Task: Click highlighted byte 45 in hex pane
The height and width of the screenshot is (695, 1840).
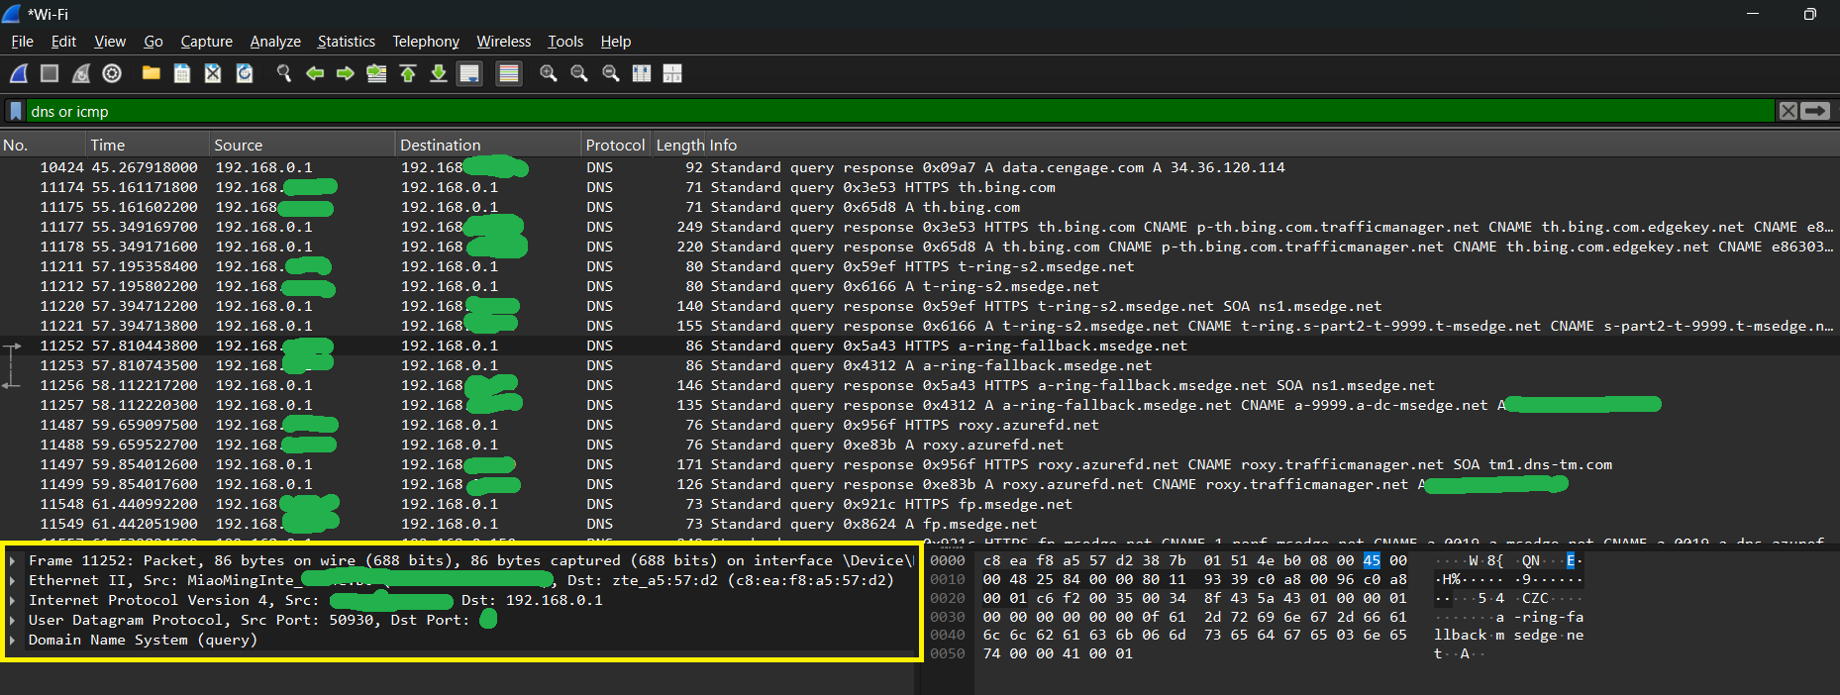Action: 1372,560
